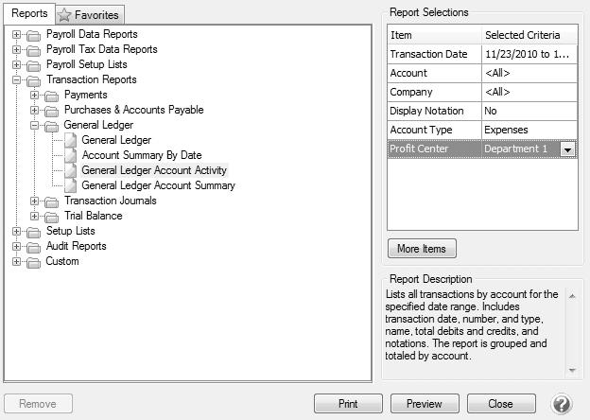Click the Payroll Data Reports folder icon
The image size is (590, 420).
34,35
